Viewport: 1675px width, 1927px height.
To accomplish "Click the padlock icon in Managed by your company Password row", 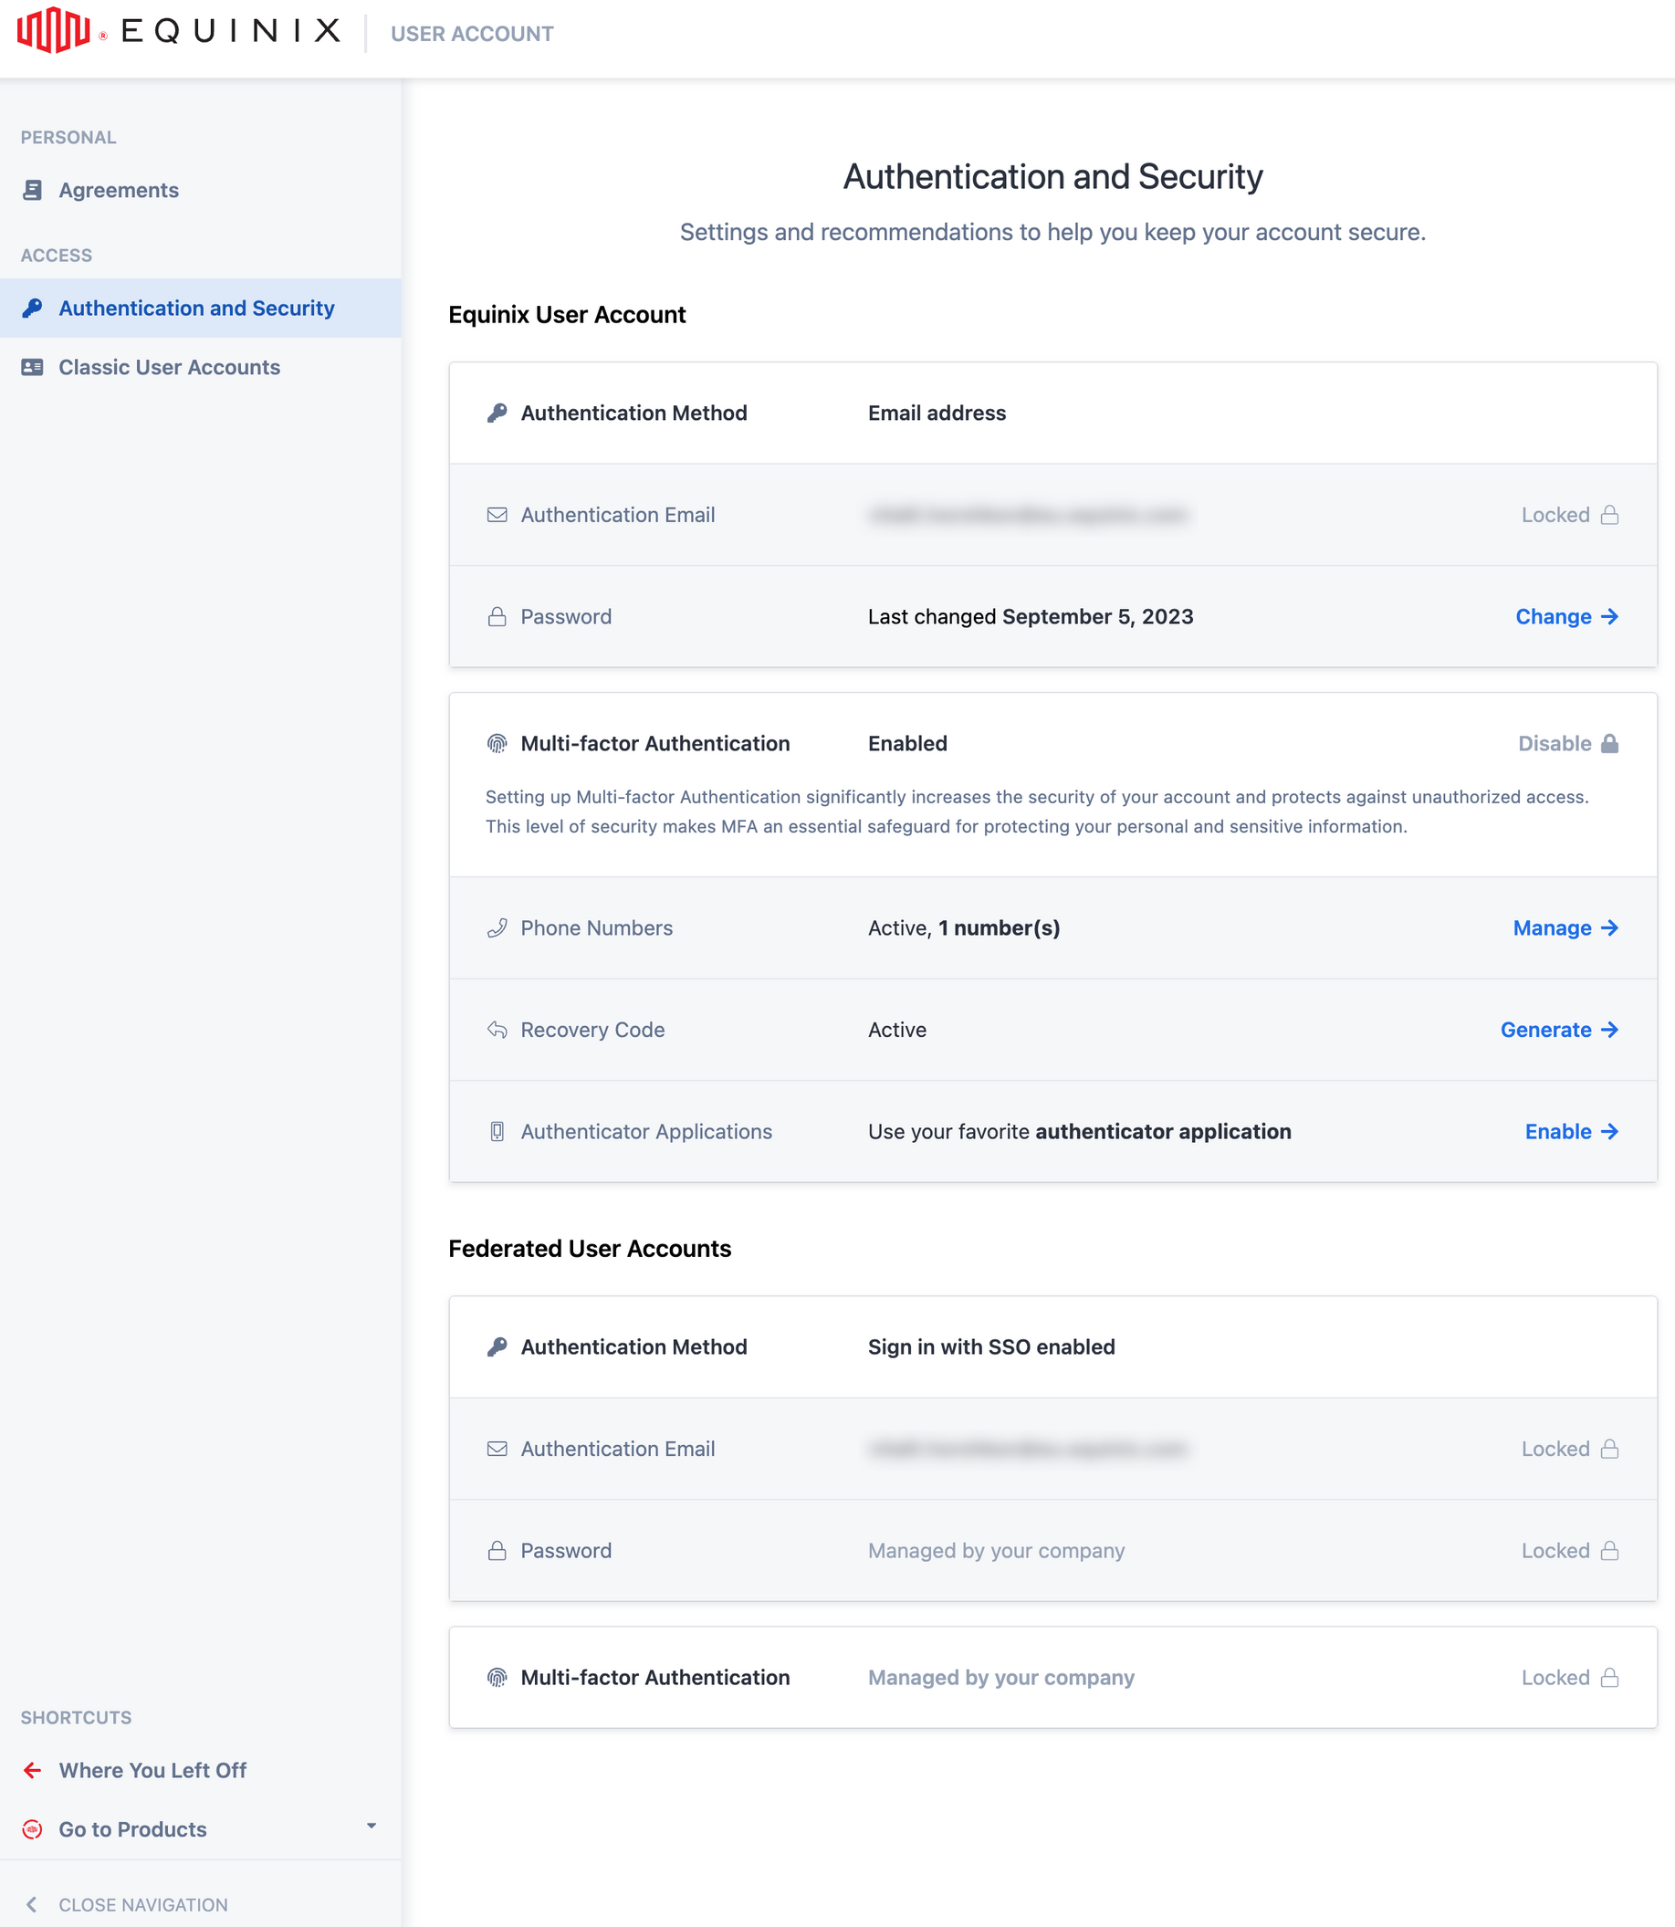I will (497, 1550).
